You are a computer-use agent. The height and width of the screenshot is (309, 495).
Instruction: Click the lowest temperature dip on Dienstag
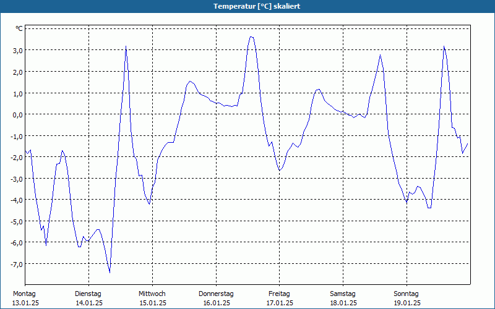click(x=110, y=273)
